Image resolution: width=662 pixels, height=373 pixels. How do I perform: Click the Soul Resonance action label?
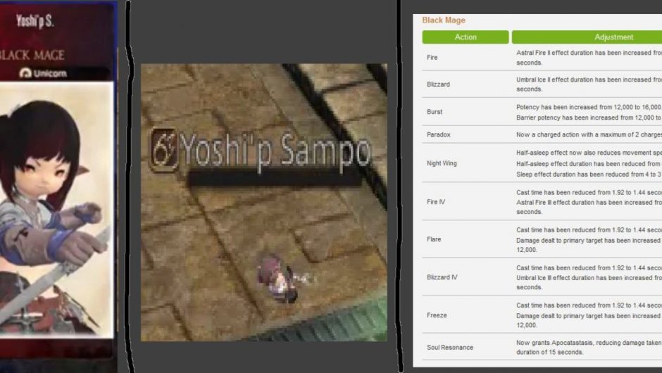point(449,347)
